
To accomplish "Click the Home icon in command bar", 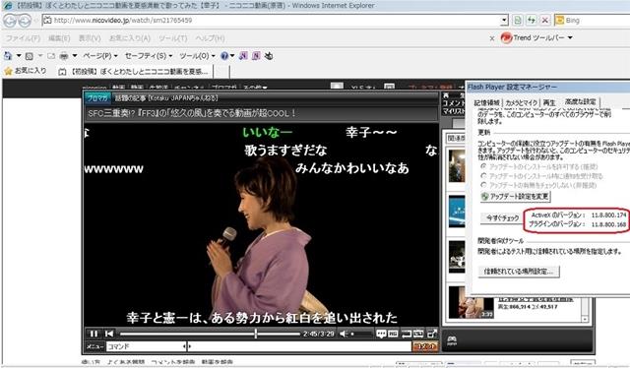I will (x=8, y=56).
